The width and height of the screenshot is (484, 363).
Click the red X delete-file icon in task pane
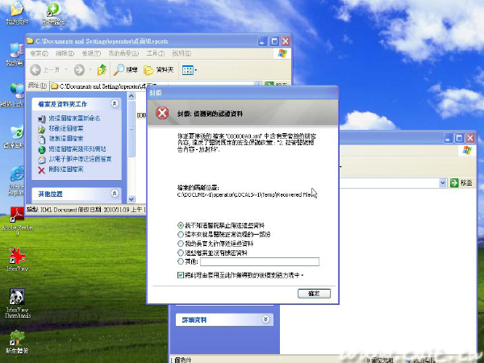coord(41,169)
